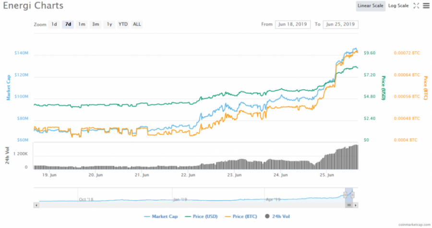Click the 1 200K volume label
The width and height of the screenshot is (432, 228).
pyautogui.click(x=20, y=154)
